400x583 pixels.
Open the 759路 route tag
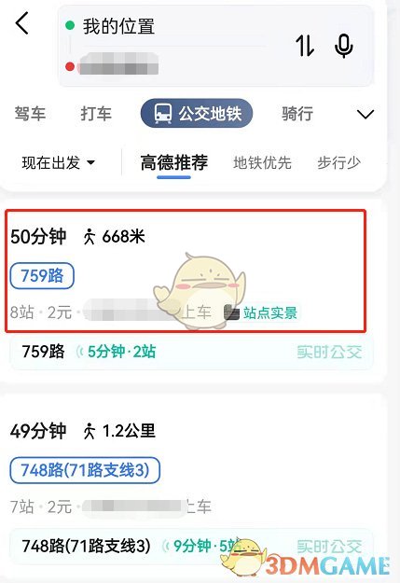(x=42, y=276)
